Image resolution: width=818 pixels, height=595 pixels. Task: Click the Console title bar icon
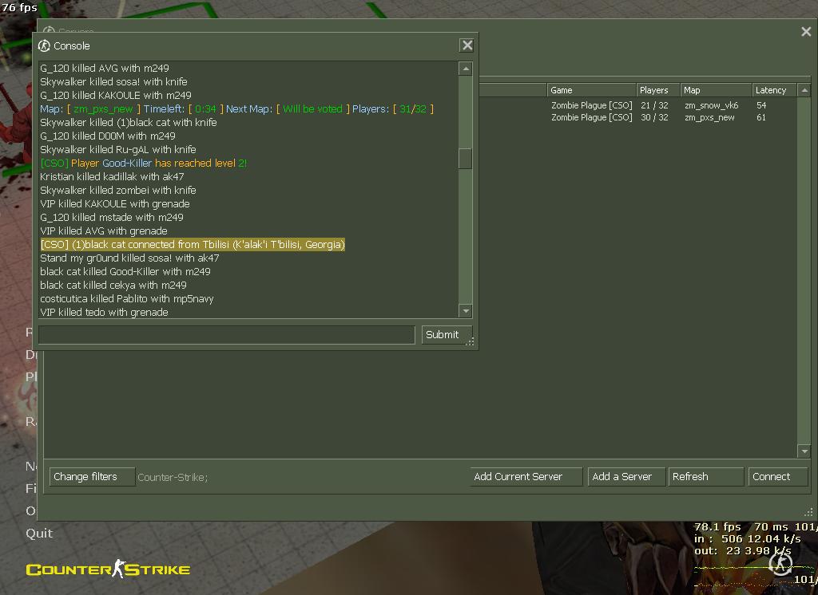click(x=45, y=45)
